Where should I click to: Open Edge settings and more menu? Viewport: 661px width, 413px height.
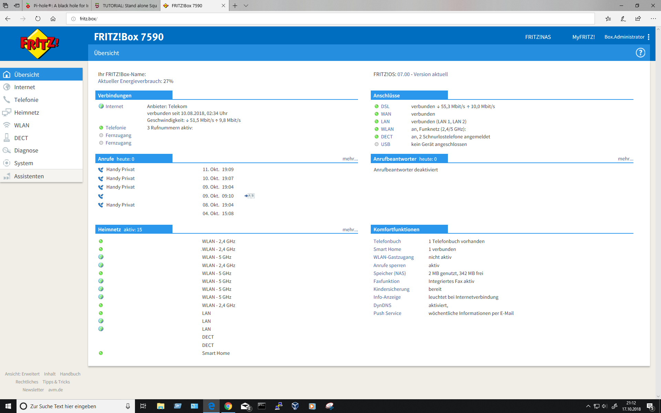653,19
